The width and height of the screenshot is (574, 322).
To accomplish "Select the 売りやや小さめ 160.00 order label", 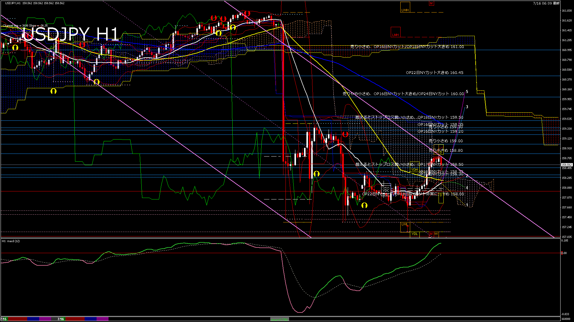I will tap(403, 94).
